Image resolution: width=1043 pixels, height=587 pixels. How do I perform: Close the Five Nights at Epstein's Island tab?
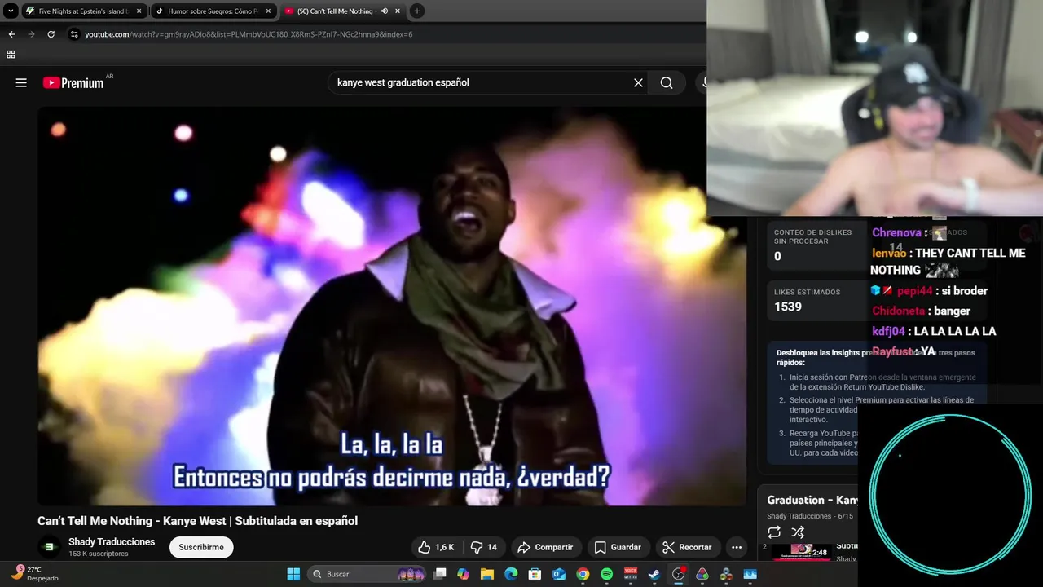139,11
